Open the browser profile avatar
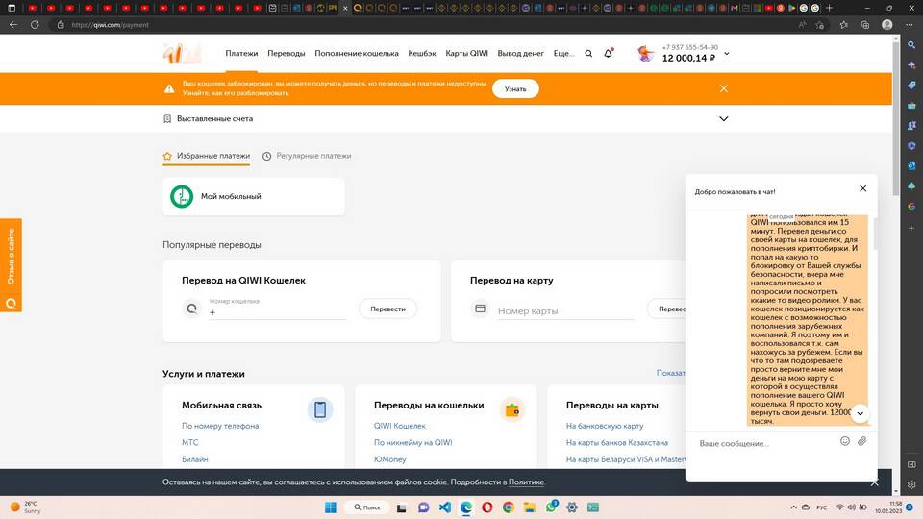This screenshot has height=519, width=923. (887, 25)
